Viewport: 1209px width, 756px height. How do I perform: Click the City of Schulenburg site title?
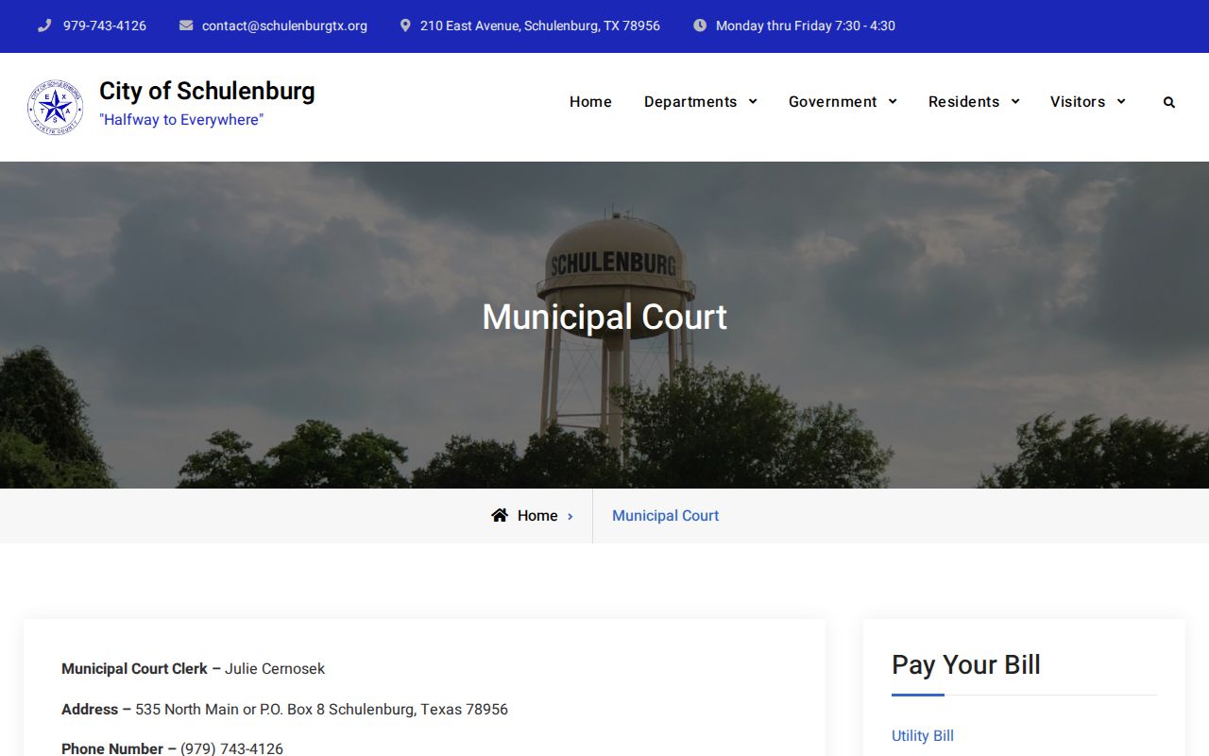pos(207,91)
